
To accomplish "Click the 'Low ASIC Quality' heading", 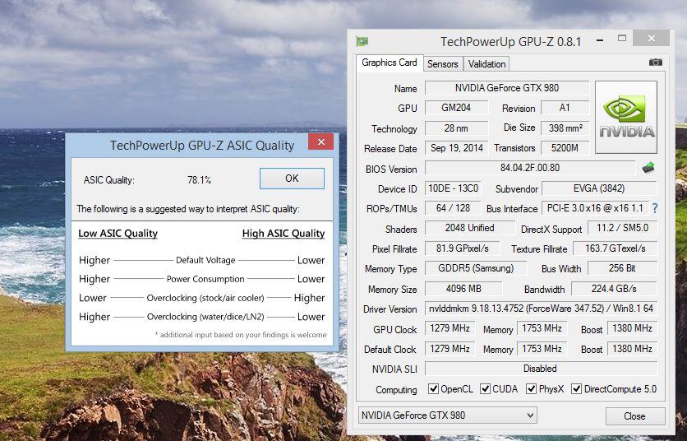I will click(x=118, y=234).
